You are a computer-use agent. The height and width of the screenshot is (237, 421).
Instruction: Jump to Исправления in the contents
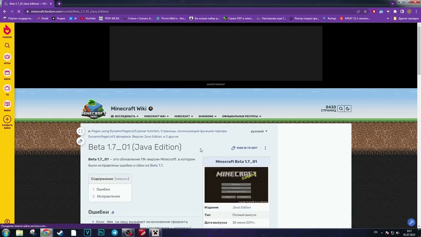tap(108, 196)
